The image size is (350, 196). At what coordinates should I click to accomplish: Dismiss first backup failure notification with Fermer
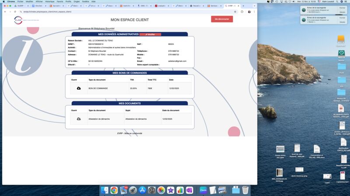pyautogui.click(x=342, y=8)
